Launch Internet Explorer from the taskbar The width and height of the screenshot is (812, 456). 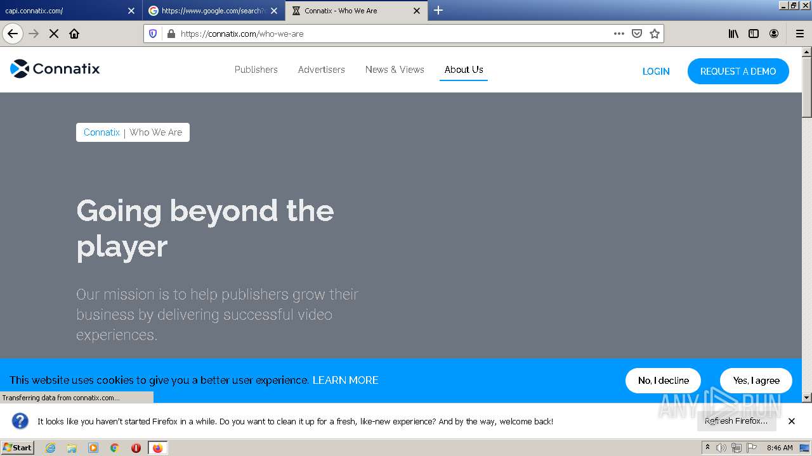click(51, 448)
